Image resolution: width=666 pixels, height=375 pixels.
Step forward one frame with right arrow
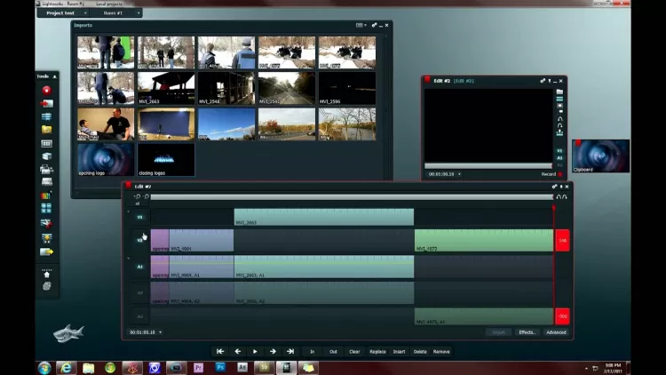click(x=273, y=351)
